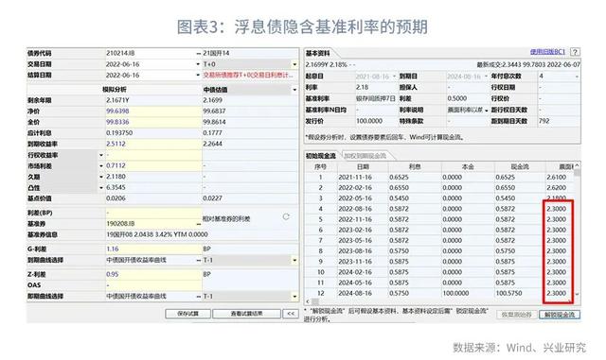Click the 保存试算 button
The image size is (606, 360).
[187, 314]
